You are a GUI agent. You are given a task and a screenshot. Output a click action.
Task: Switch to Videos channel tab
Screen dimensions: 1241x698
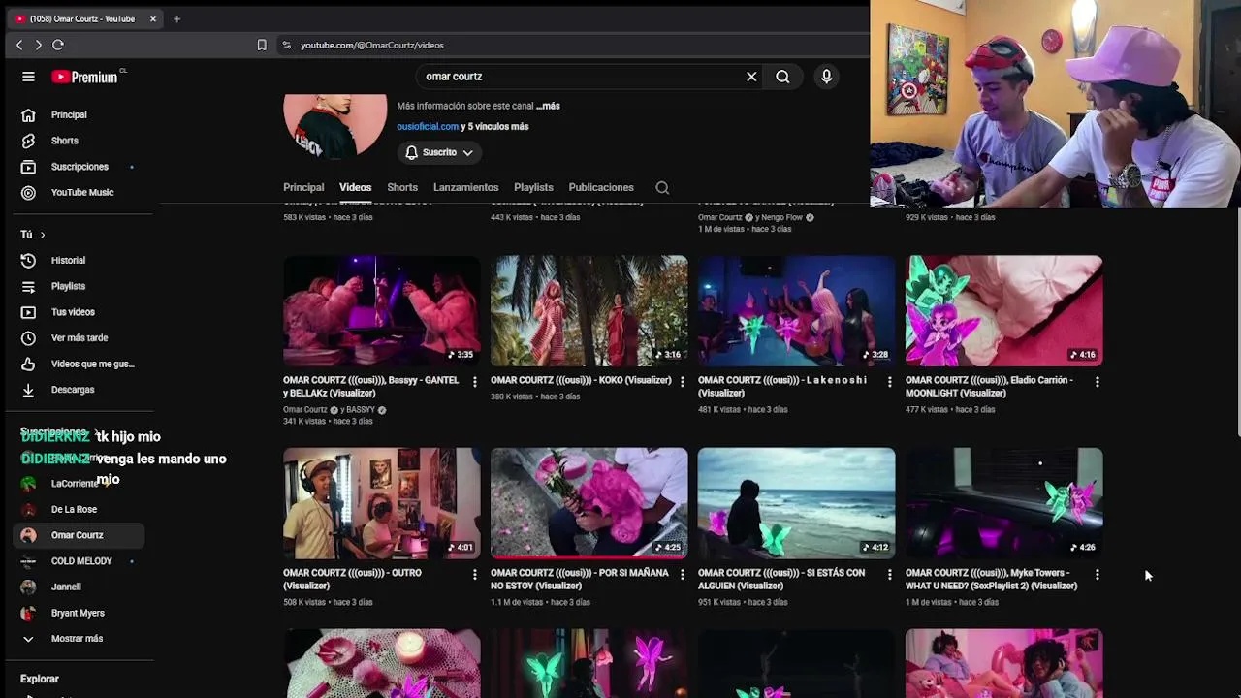[x=355, y=187]
